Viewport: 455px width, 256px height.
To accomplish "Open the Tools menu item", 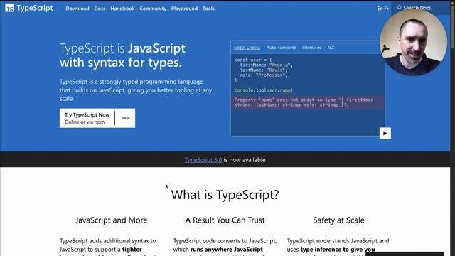I will [208, 9].
